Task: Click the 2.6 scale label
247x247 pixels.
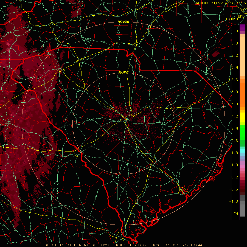Action: pos(235,141)
